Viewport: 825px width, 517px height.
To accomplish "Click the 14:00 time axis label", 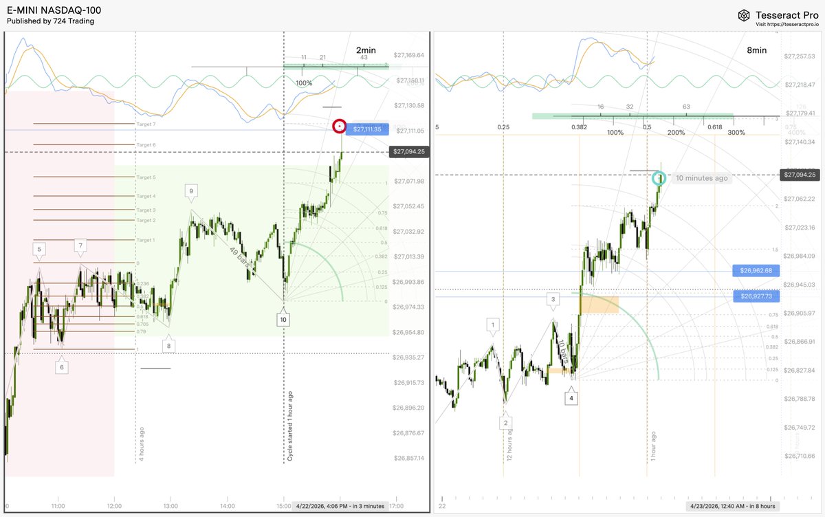I will [228, 505].
